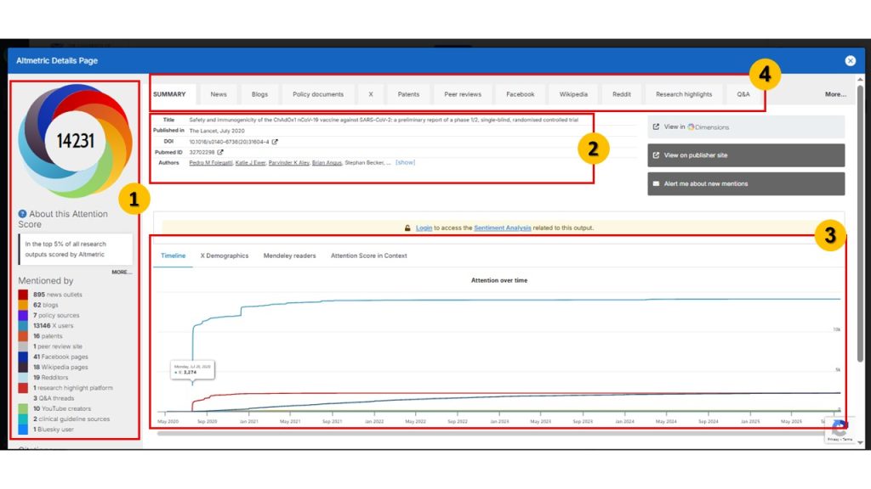Click the horizontal scrollbar under the timeline chart
The width and height of the screenshot is (871, 489).
pyautogui.click(x=489, y=434)
